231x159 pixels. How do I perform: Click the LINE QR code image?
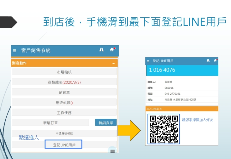(x=164, y=129)
